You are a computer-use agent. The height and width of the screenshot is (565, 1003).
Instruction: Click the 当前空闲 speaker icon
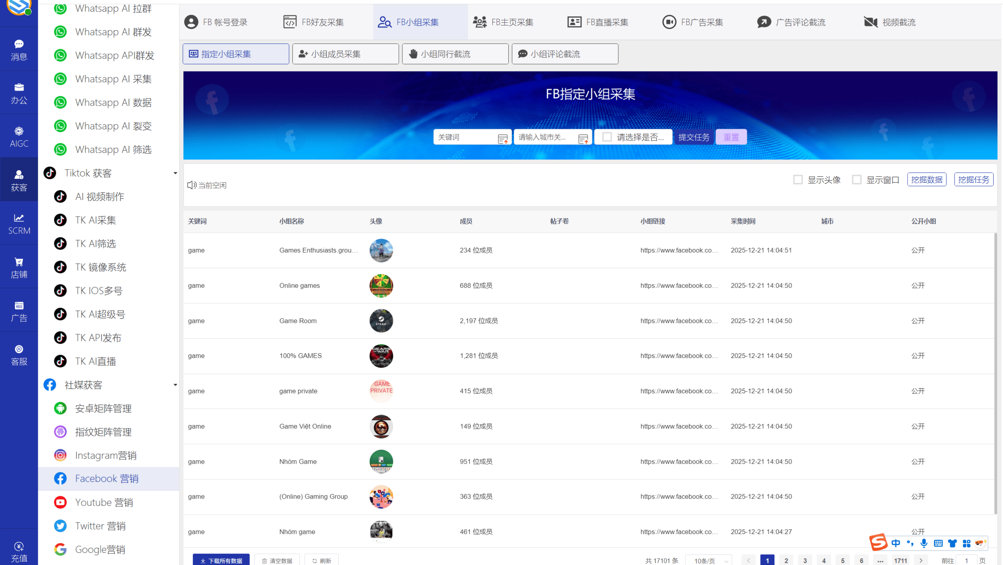[x=191, y=185]
